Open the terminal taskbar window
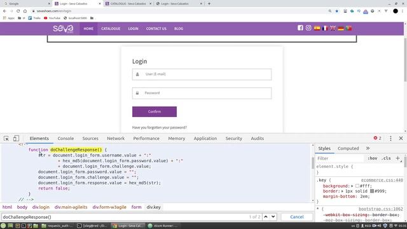The width and height of the screenshot is (407, 229). [92, 226]
